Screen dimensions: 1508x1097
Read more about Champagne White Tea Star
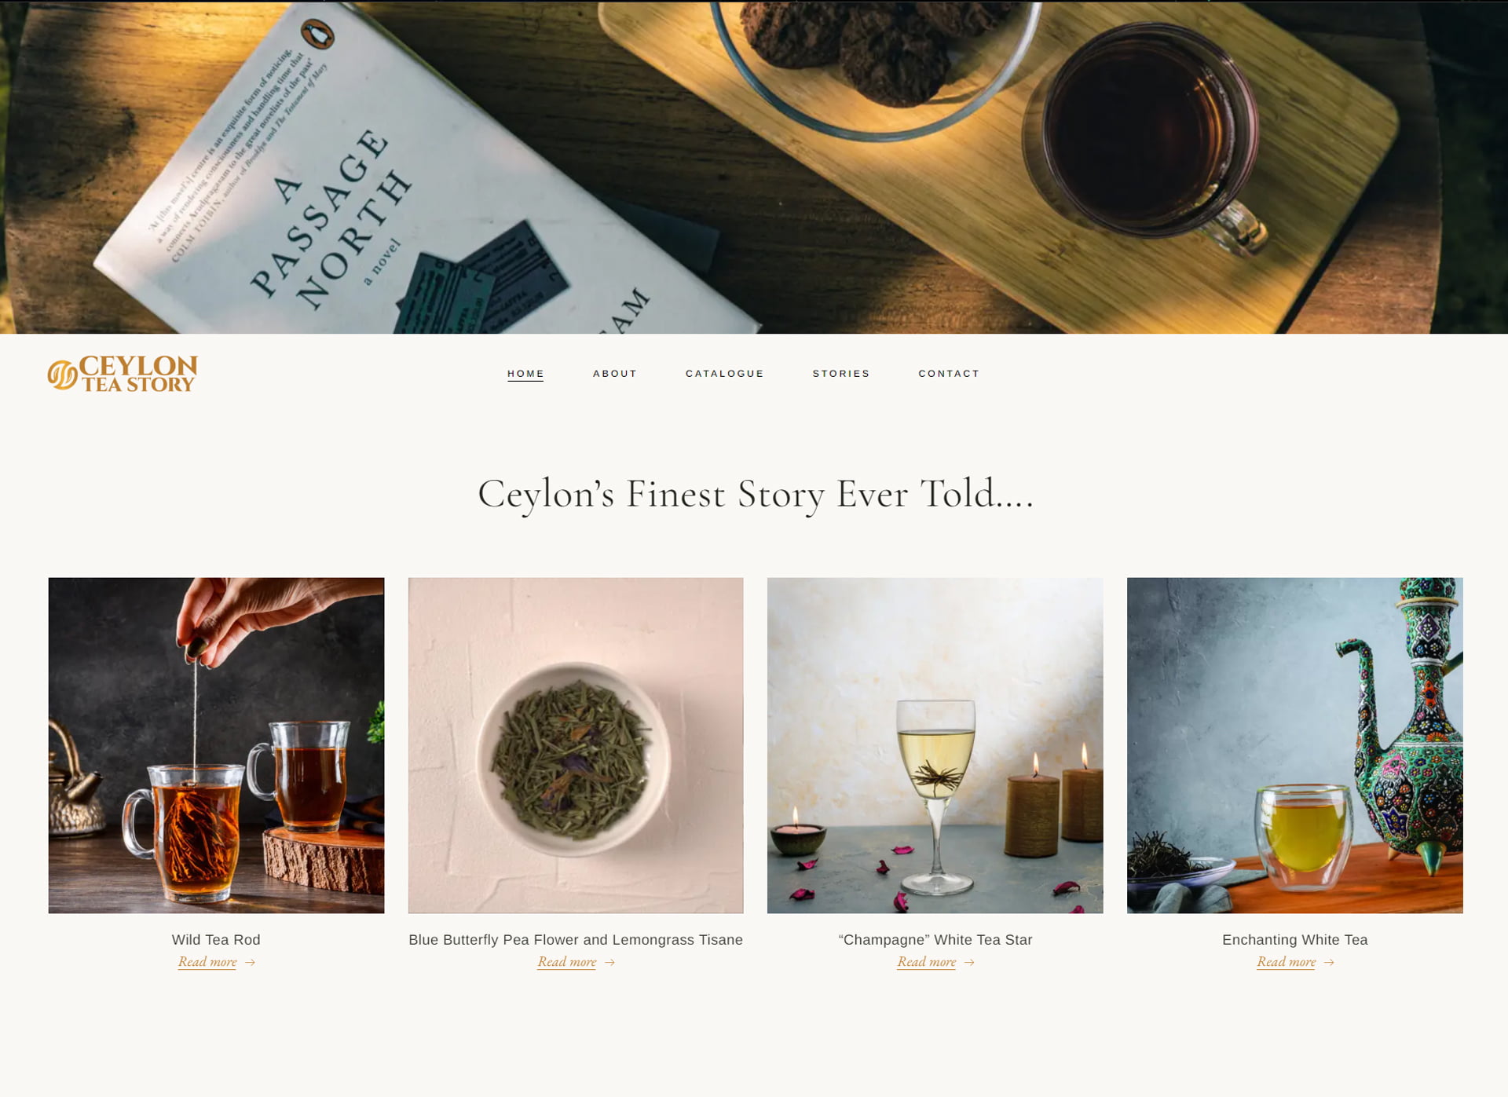coord(927,962)
